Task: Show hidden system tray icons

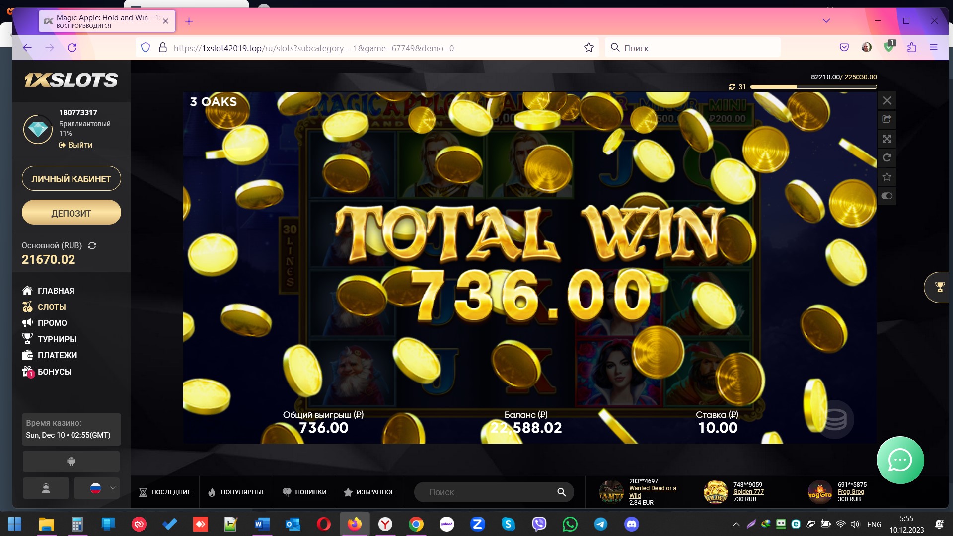Action: point(736,524)
